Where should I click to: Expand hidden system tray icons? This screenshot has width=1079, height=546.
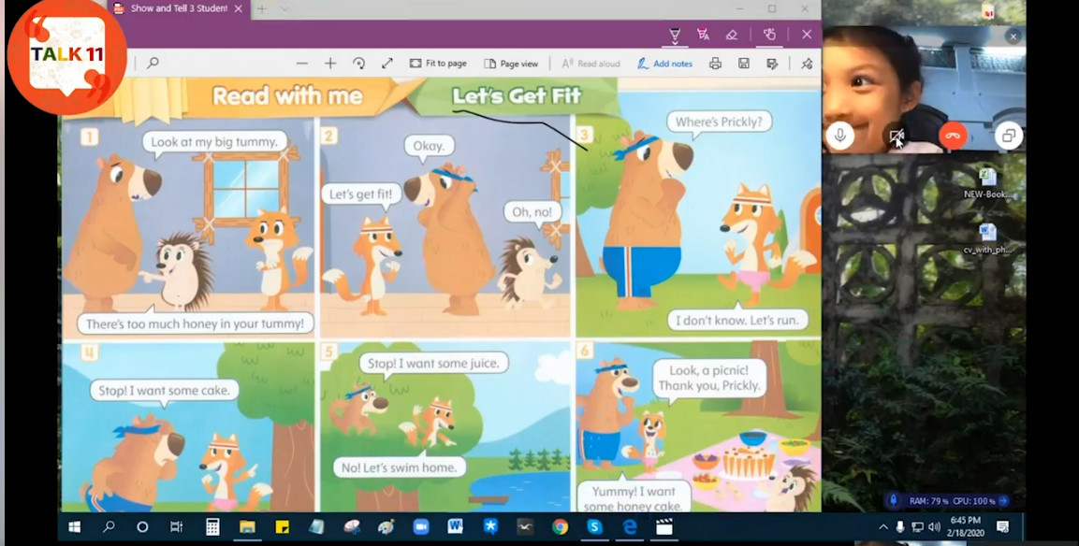(x=882, y=526)
